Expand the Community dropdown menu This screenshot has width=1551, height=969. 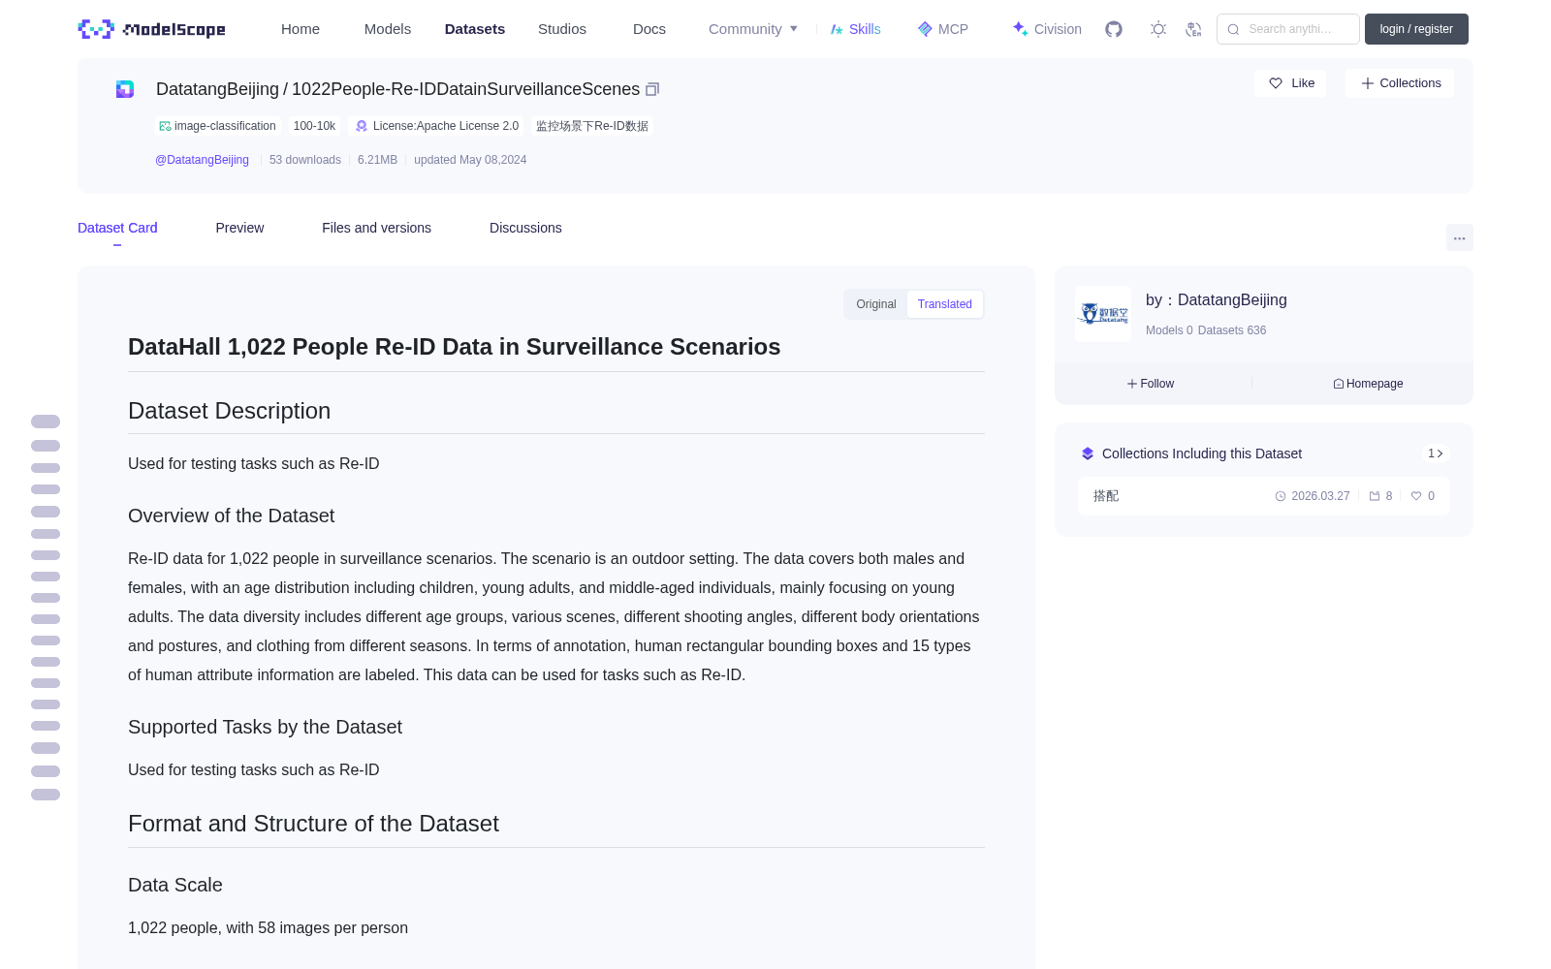coord(753,29)
